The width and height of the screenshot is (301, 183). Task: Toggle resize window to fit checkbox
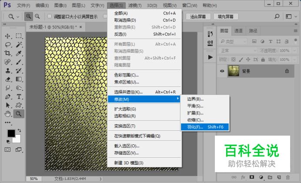50,17
